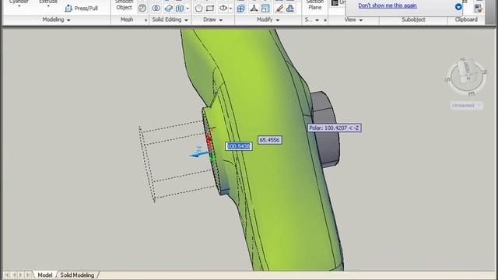Expand the Modeling panel
Image resolution: width=498 pixels, height=280 pixels.
(56, 19)
